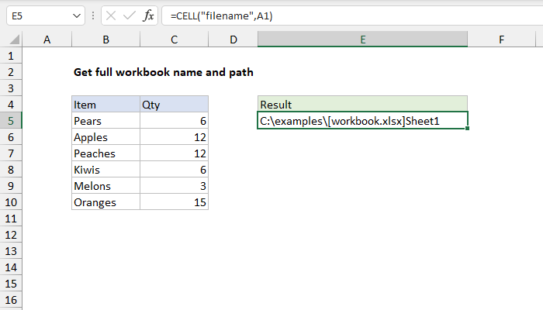This screenshot has width=543, height=310.
Task: Select row 1 header
Action: pos(11,56)
